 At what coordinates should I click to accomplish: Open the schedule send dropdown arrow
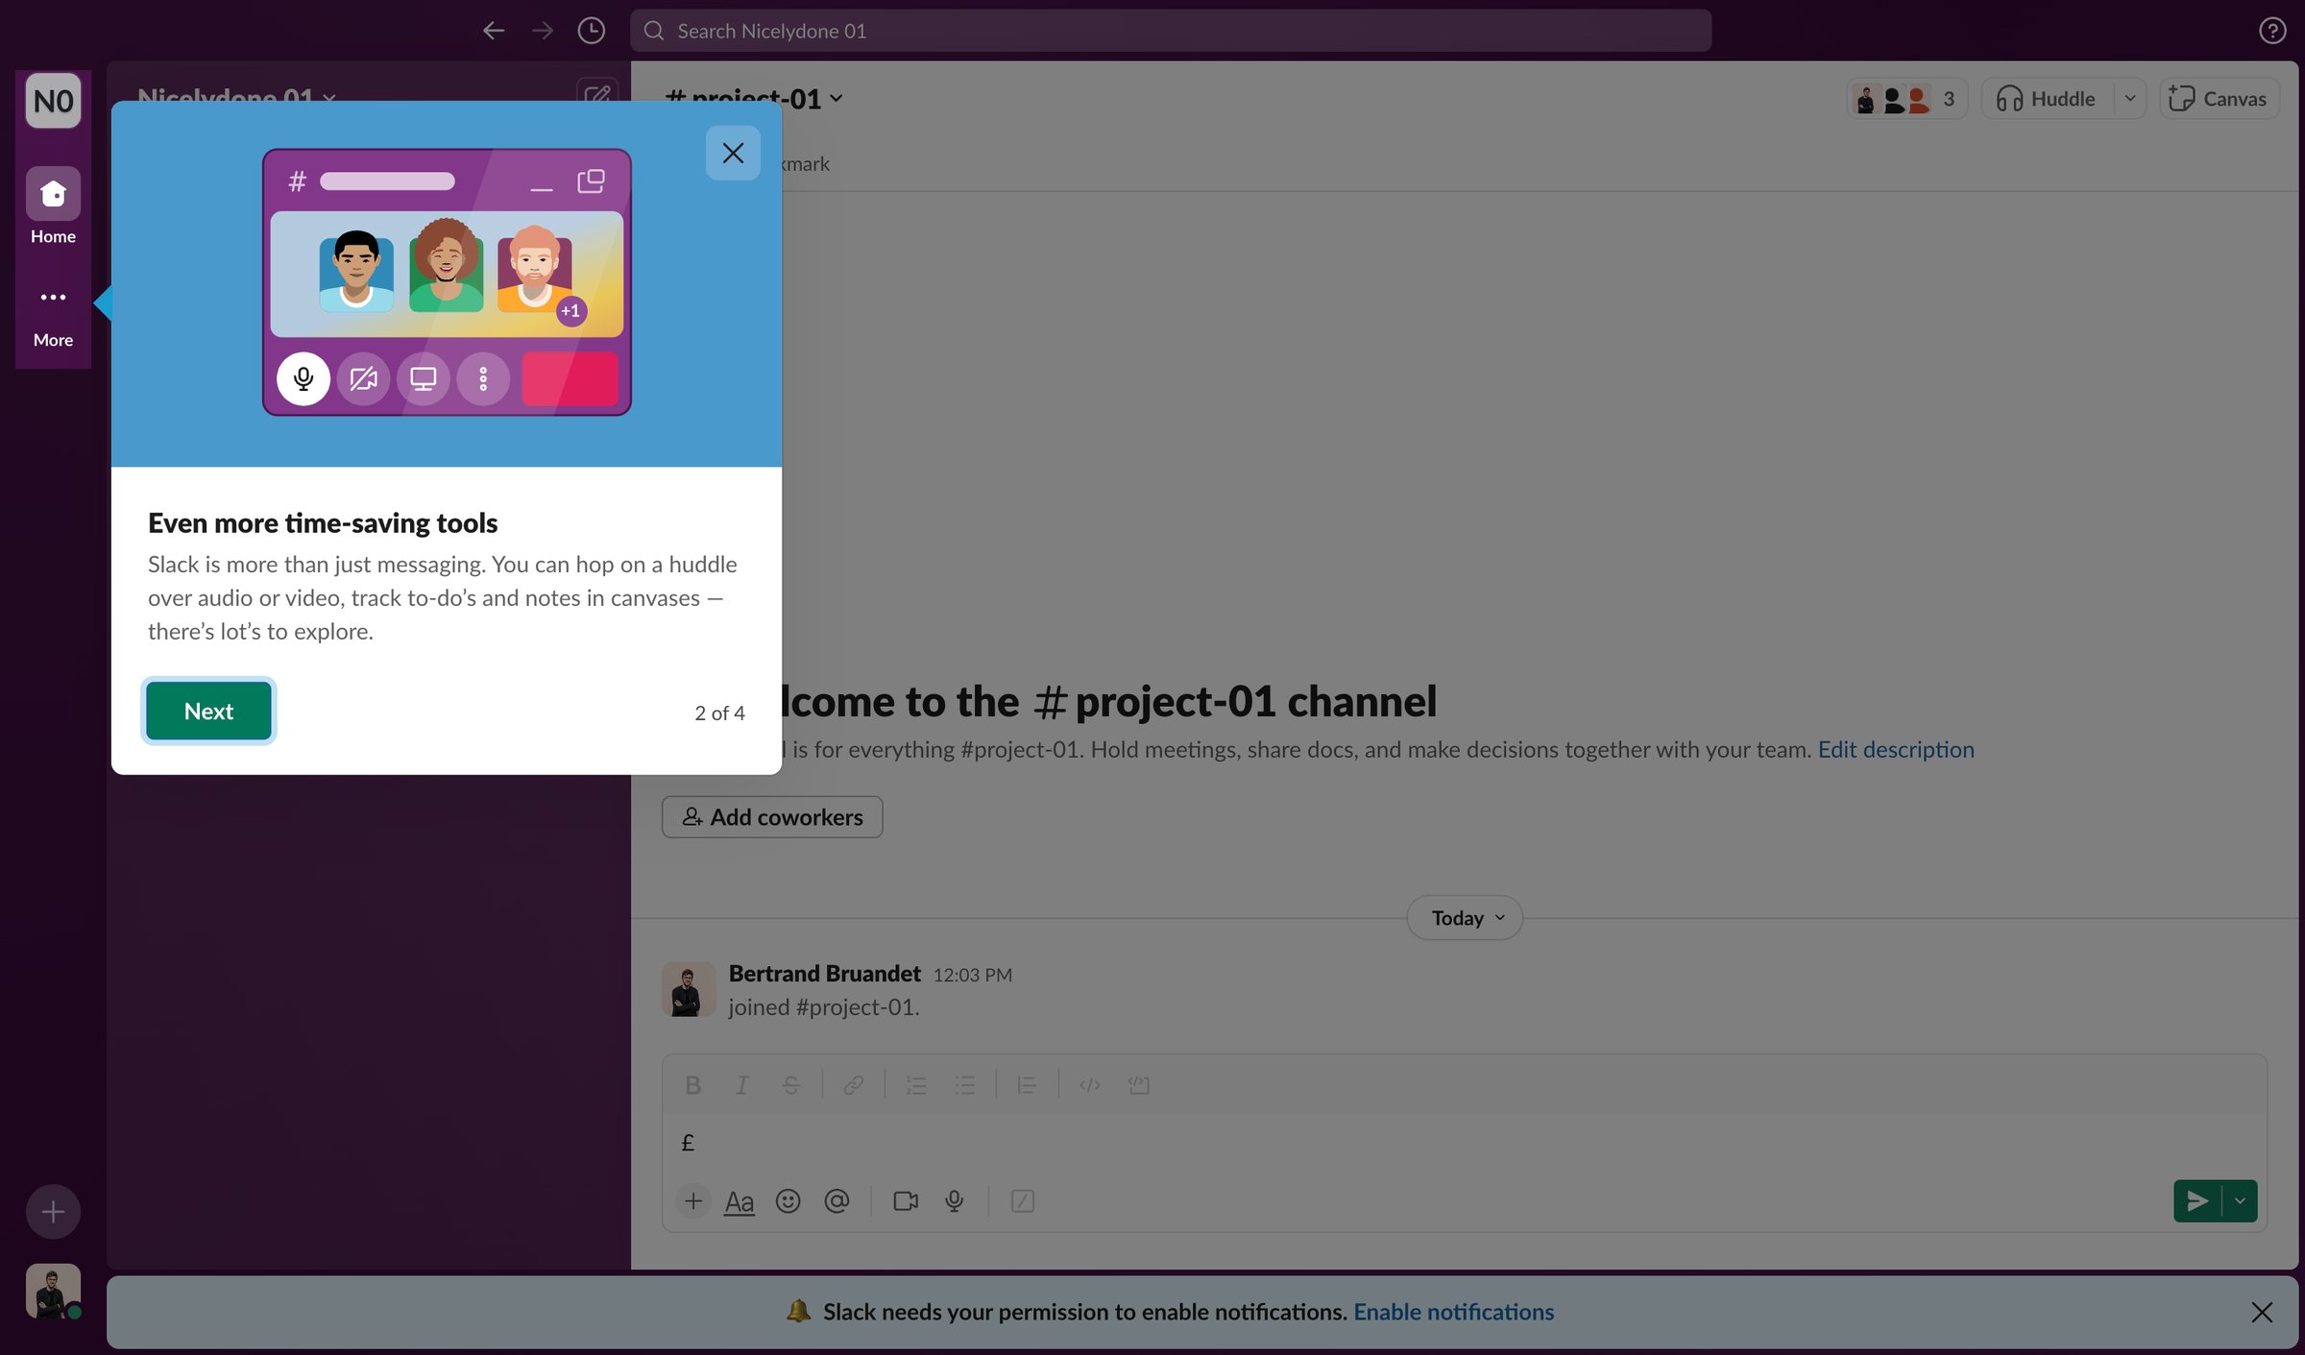click(2241, 1201)
